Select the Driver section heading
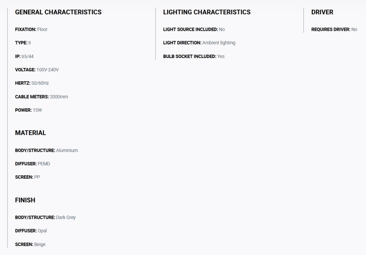Image resolution: width=366 pixels, height=255 pixels. click(x=322, y=12)
